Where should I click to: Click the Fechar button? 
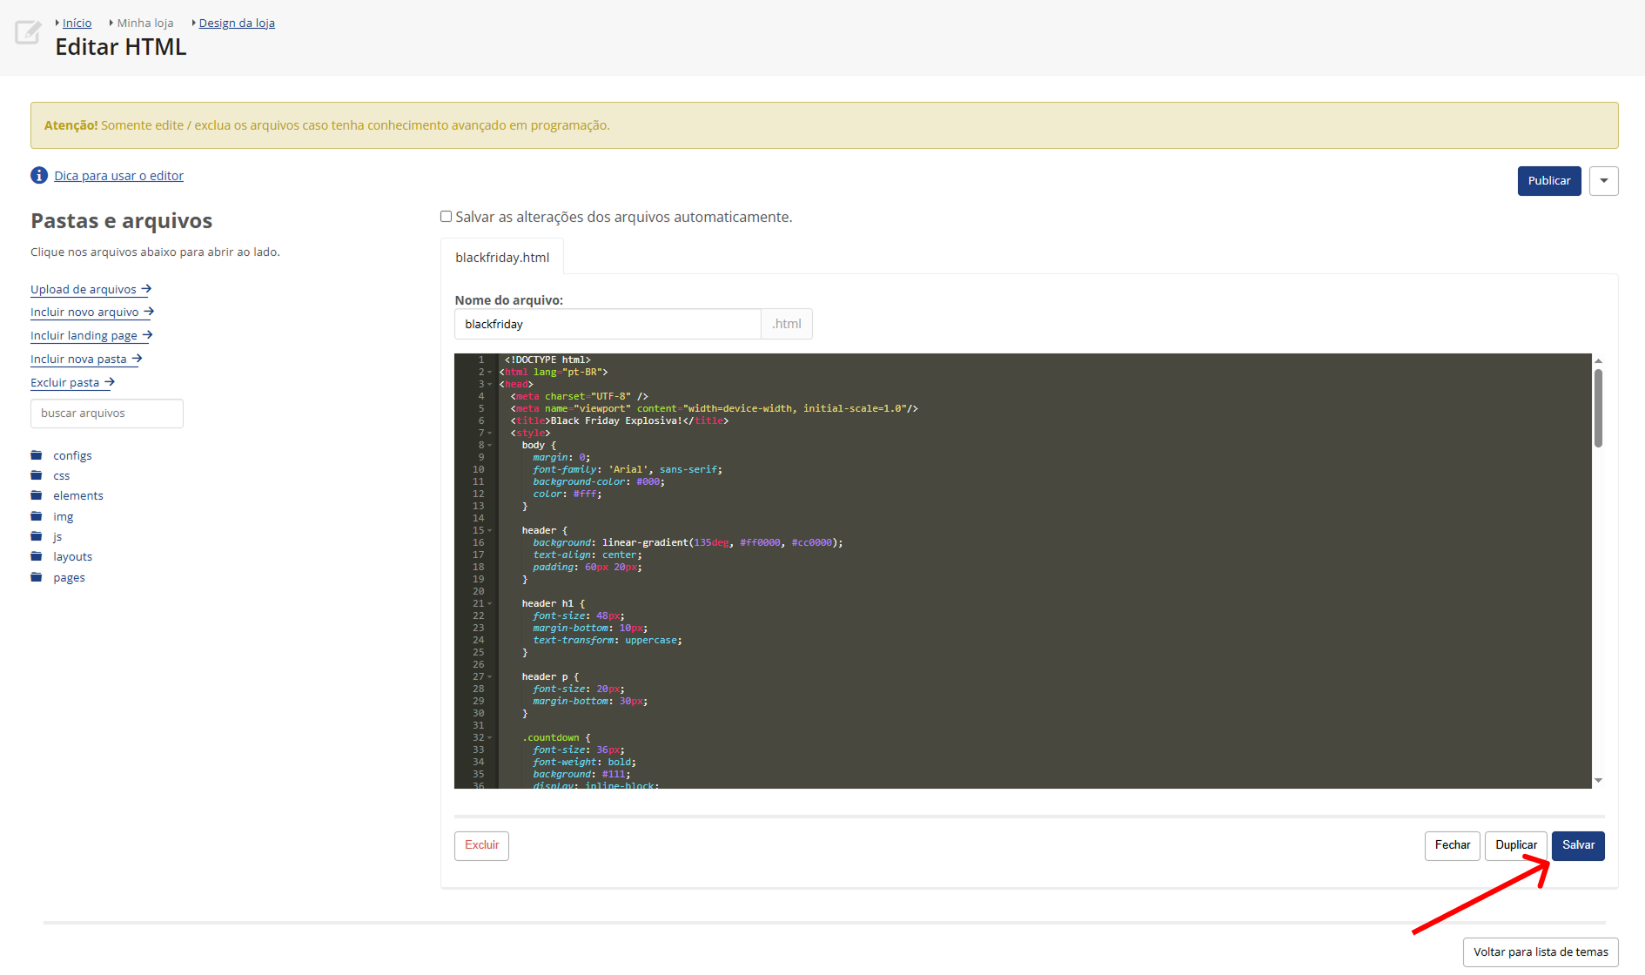[x=1453, y=845]
